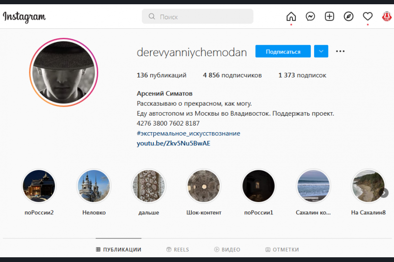The height and width of the screenshot is (262, 394).
Task: Open the 1 373 подписок following list
Action: pos(302,76)
